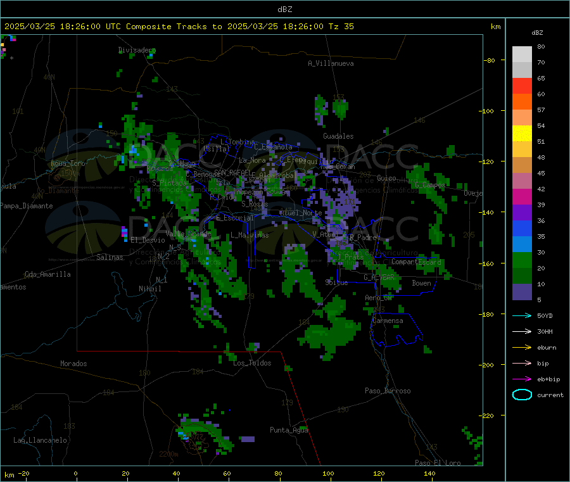Select the Lag.Llancanelo map label
Screen dimensions: 570x482
[40, 440]
